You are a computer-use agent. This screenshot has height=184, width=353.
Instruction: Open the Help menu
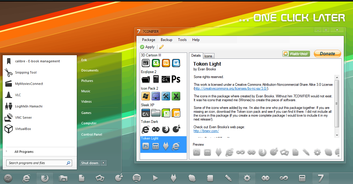pyautogui.click(x=196, y=40)
